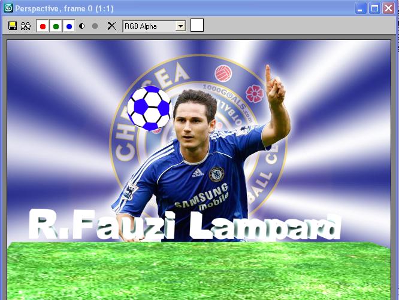Image resolution: width=399 pixels, height=300 pixels.
Task: Click the 3ds Max window icon
Action: [8, 8]
